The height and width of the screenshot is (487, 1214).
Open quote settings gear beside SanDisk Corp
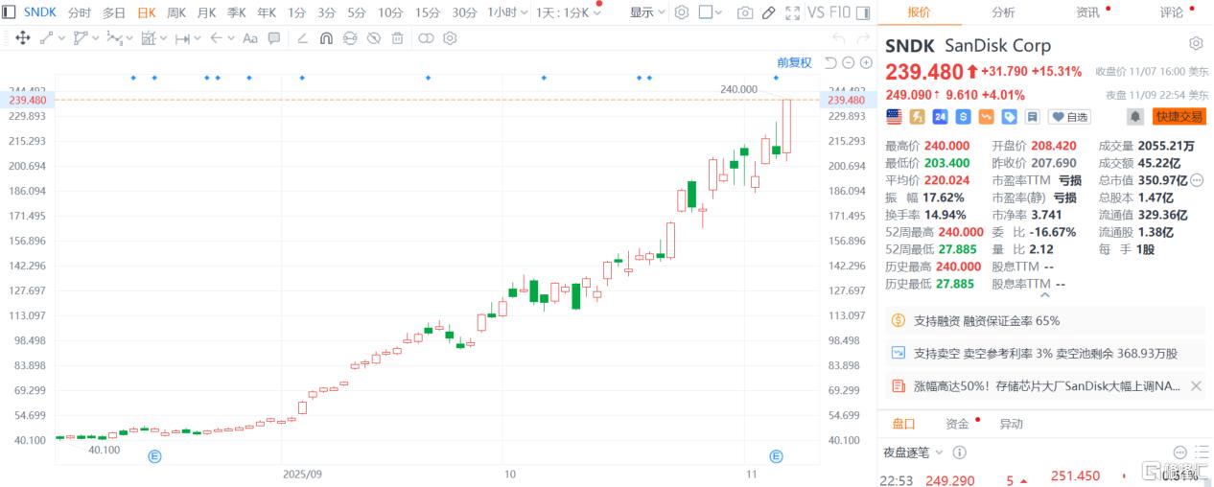point(1196,44)
